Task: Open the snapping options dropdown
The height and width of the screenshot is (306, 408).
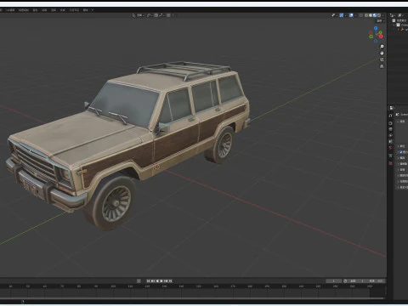Action: (161, 15)
